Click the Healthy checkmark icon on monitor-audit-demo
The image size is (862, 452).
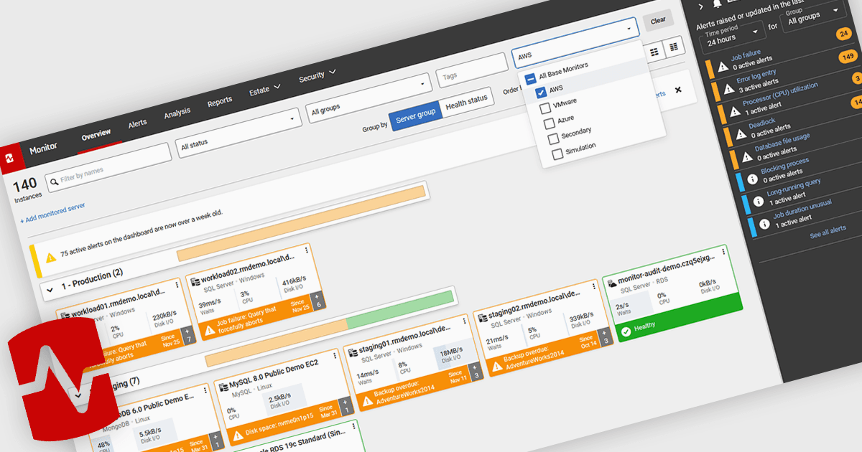coord(626,331)
